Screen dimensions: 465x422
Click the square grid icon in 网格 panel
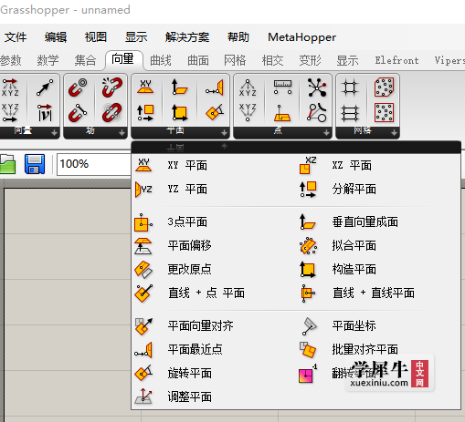click(x=350, y=87)
